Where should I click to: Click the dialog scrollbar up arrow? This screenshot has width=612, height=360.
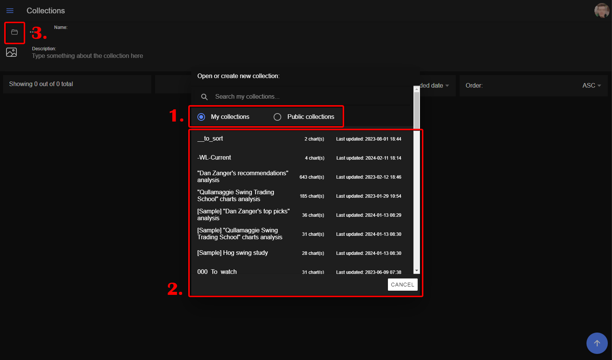coord(417,88)
